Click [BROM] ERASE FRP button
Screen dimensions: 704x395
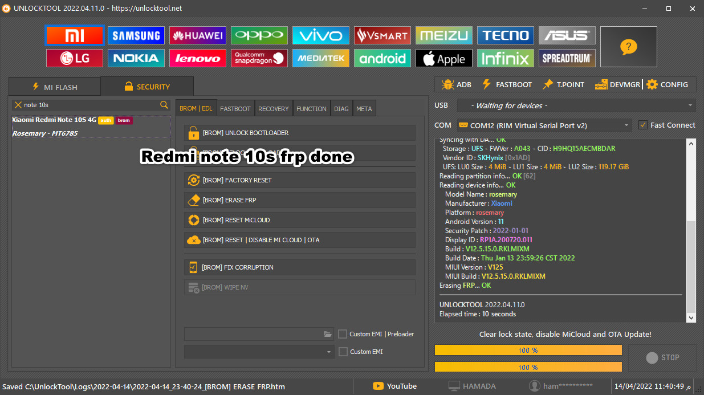tap(300, 200)
